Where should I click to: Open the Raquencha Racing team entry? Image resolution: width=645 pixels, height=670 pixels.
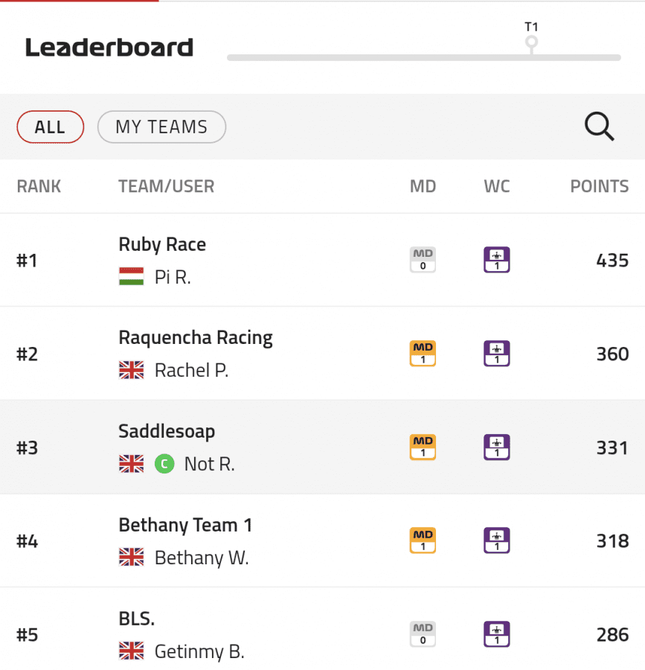pos(196,337)
